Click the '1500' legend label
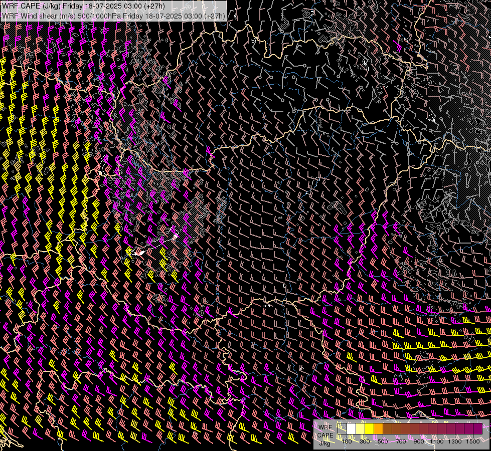Screen dimensions: 491x451 tap(473, 441)
